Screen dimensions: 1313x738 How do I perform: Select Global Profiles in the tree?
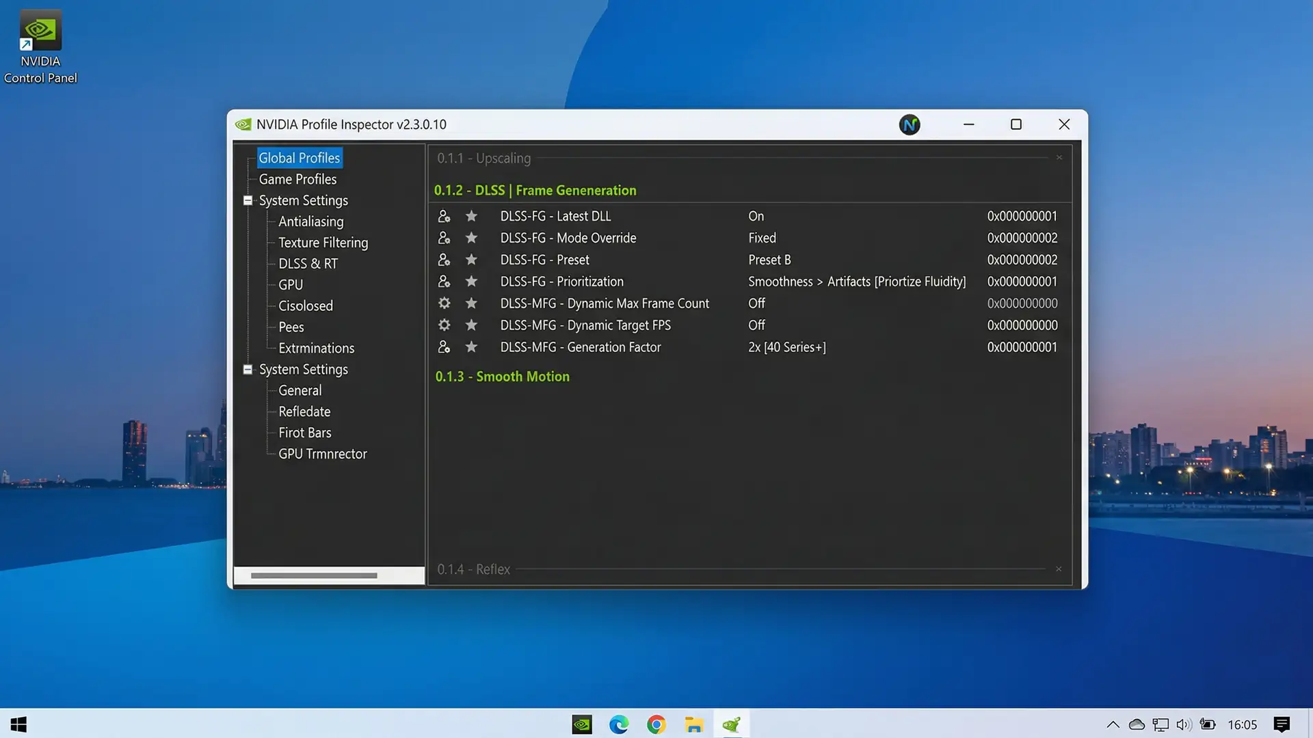pyautogui.click(x=299, y=158)
